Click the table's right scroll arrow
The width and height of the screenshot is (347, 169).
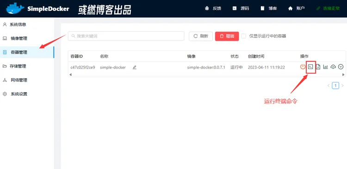tap(343, 75)
